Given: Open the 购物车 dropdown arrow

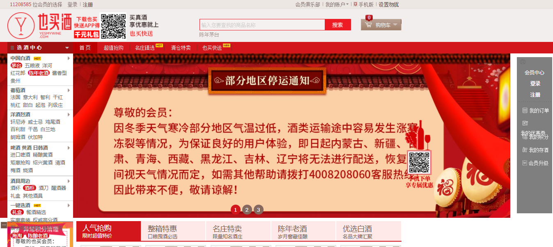Looking at the screenshot, I should (395, 25).
